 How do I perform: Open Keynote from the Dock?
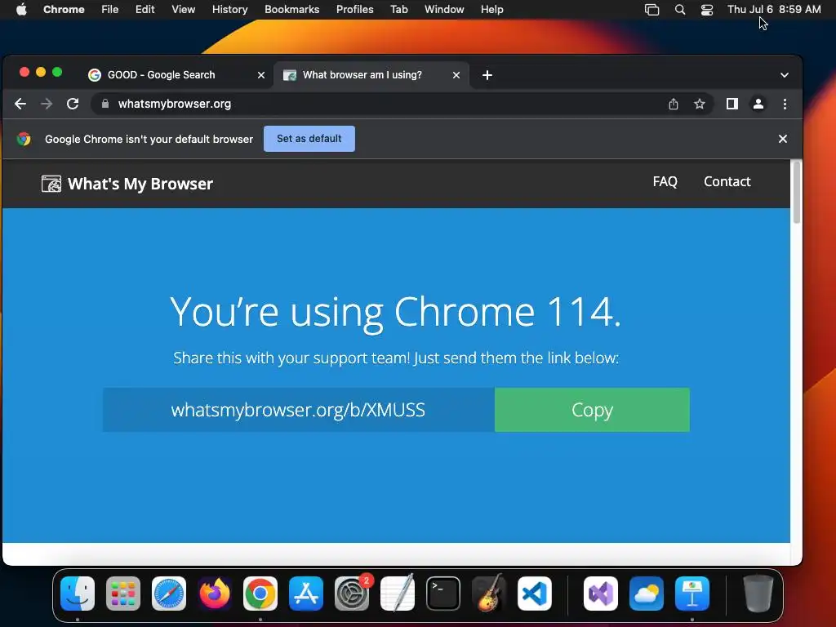pyautogui.click(x=692, y=594)
